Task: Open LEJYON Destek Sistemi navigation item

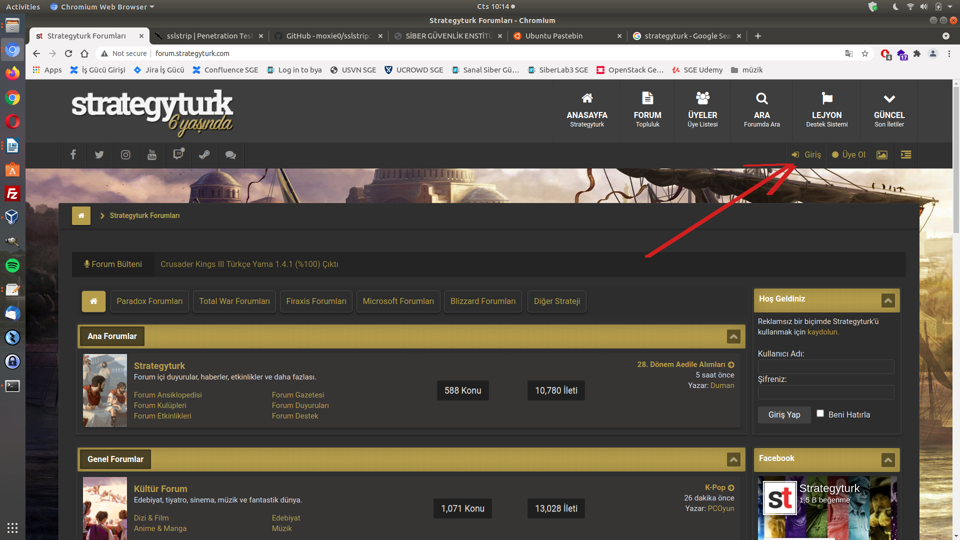Action: [x=826, y=111]
